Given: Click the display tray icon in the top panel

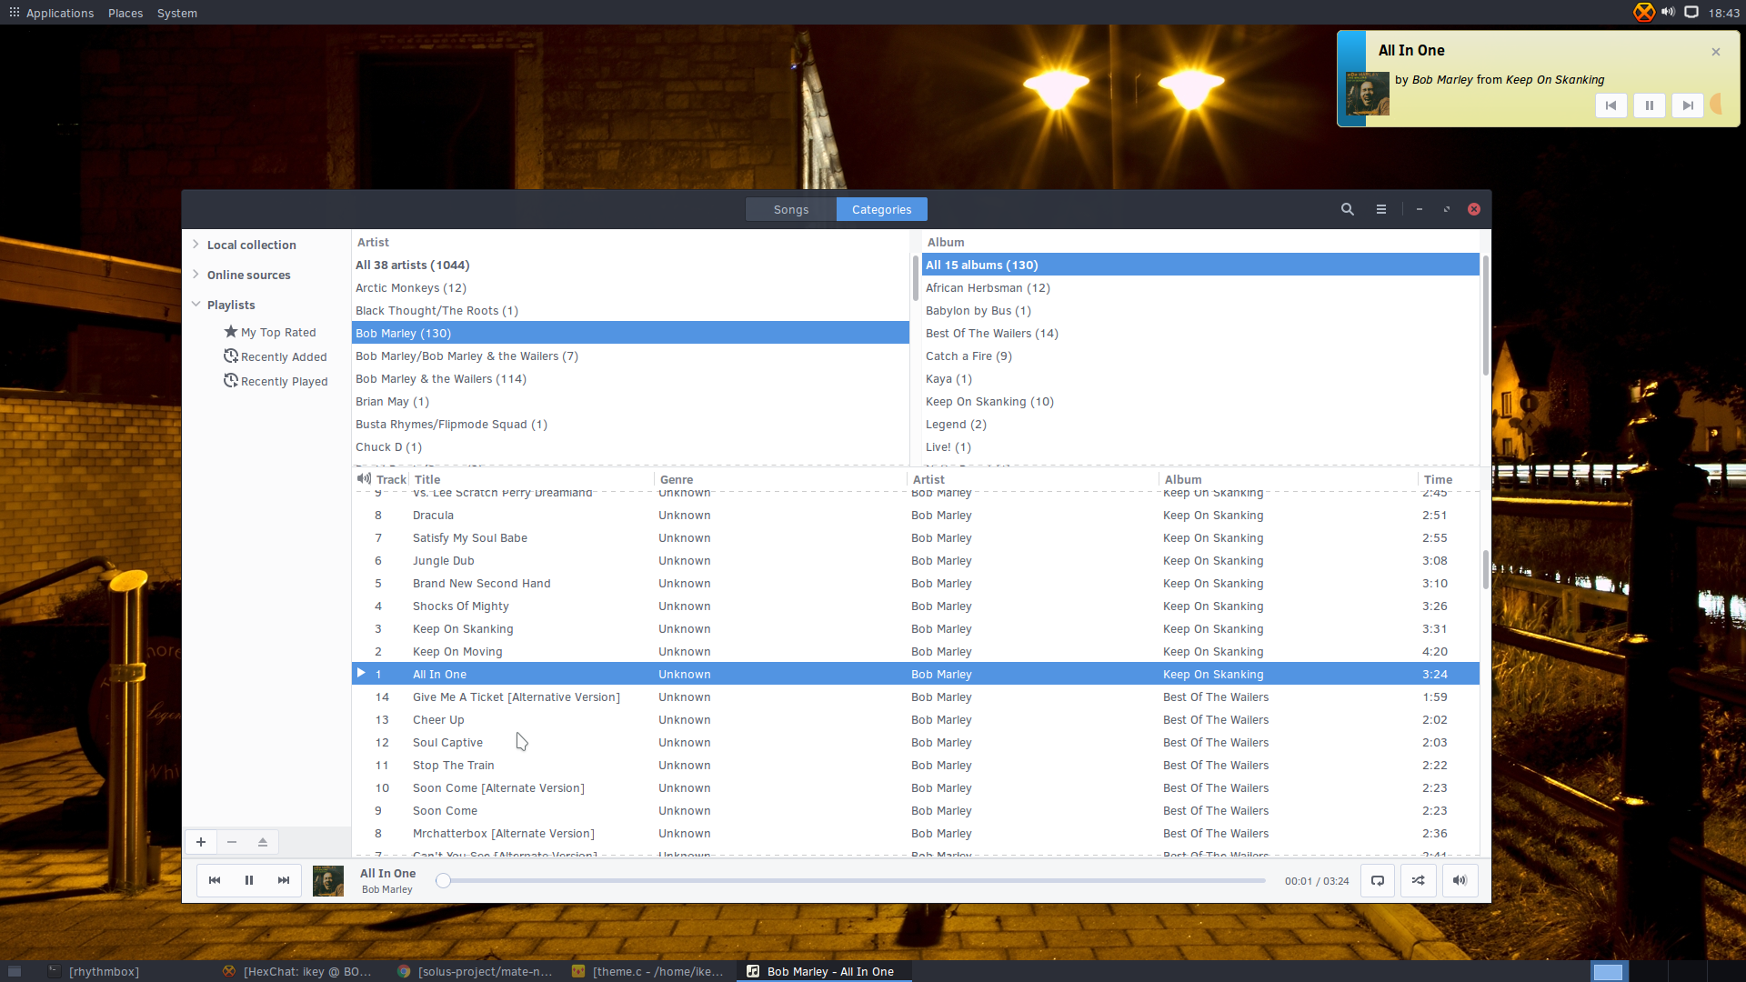Looking at the screenshot, I should [1691, 13].
